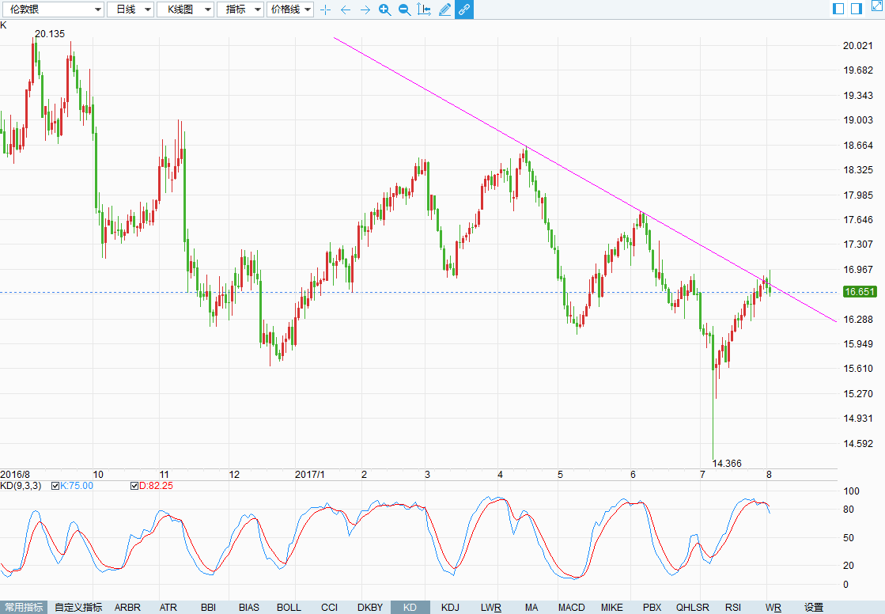Select the BOLL indicator tab
The image size is (885, 614).
click(x=289, y=608)
